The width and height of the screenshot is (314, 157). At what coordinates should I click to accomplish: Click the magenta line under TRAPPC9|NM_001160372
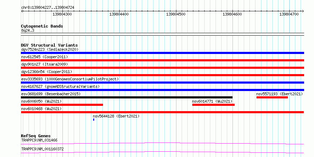click(x=162, y=152)
